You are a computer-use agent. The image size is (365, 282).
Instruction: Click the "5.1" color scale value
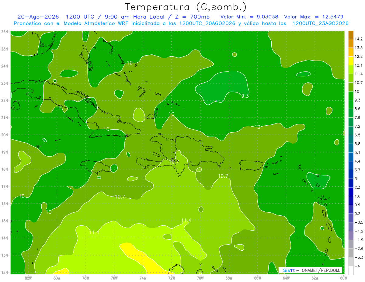point(357,152)
